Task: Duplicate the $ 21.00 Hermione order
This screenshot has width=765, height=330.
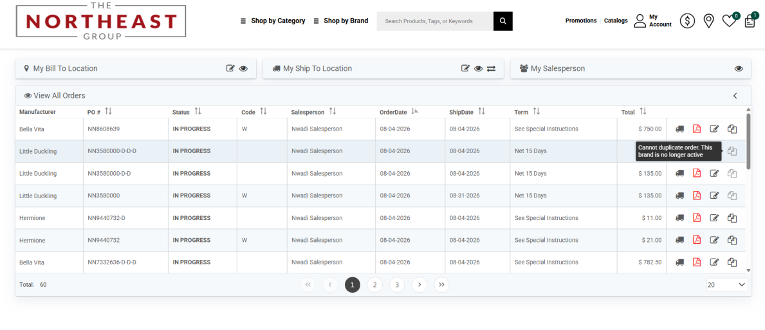Action: pyautogui.click(x=732, y=240)
